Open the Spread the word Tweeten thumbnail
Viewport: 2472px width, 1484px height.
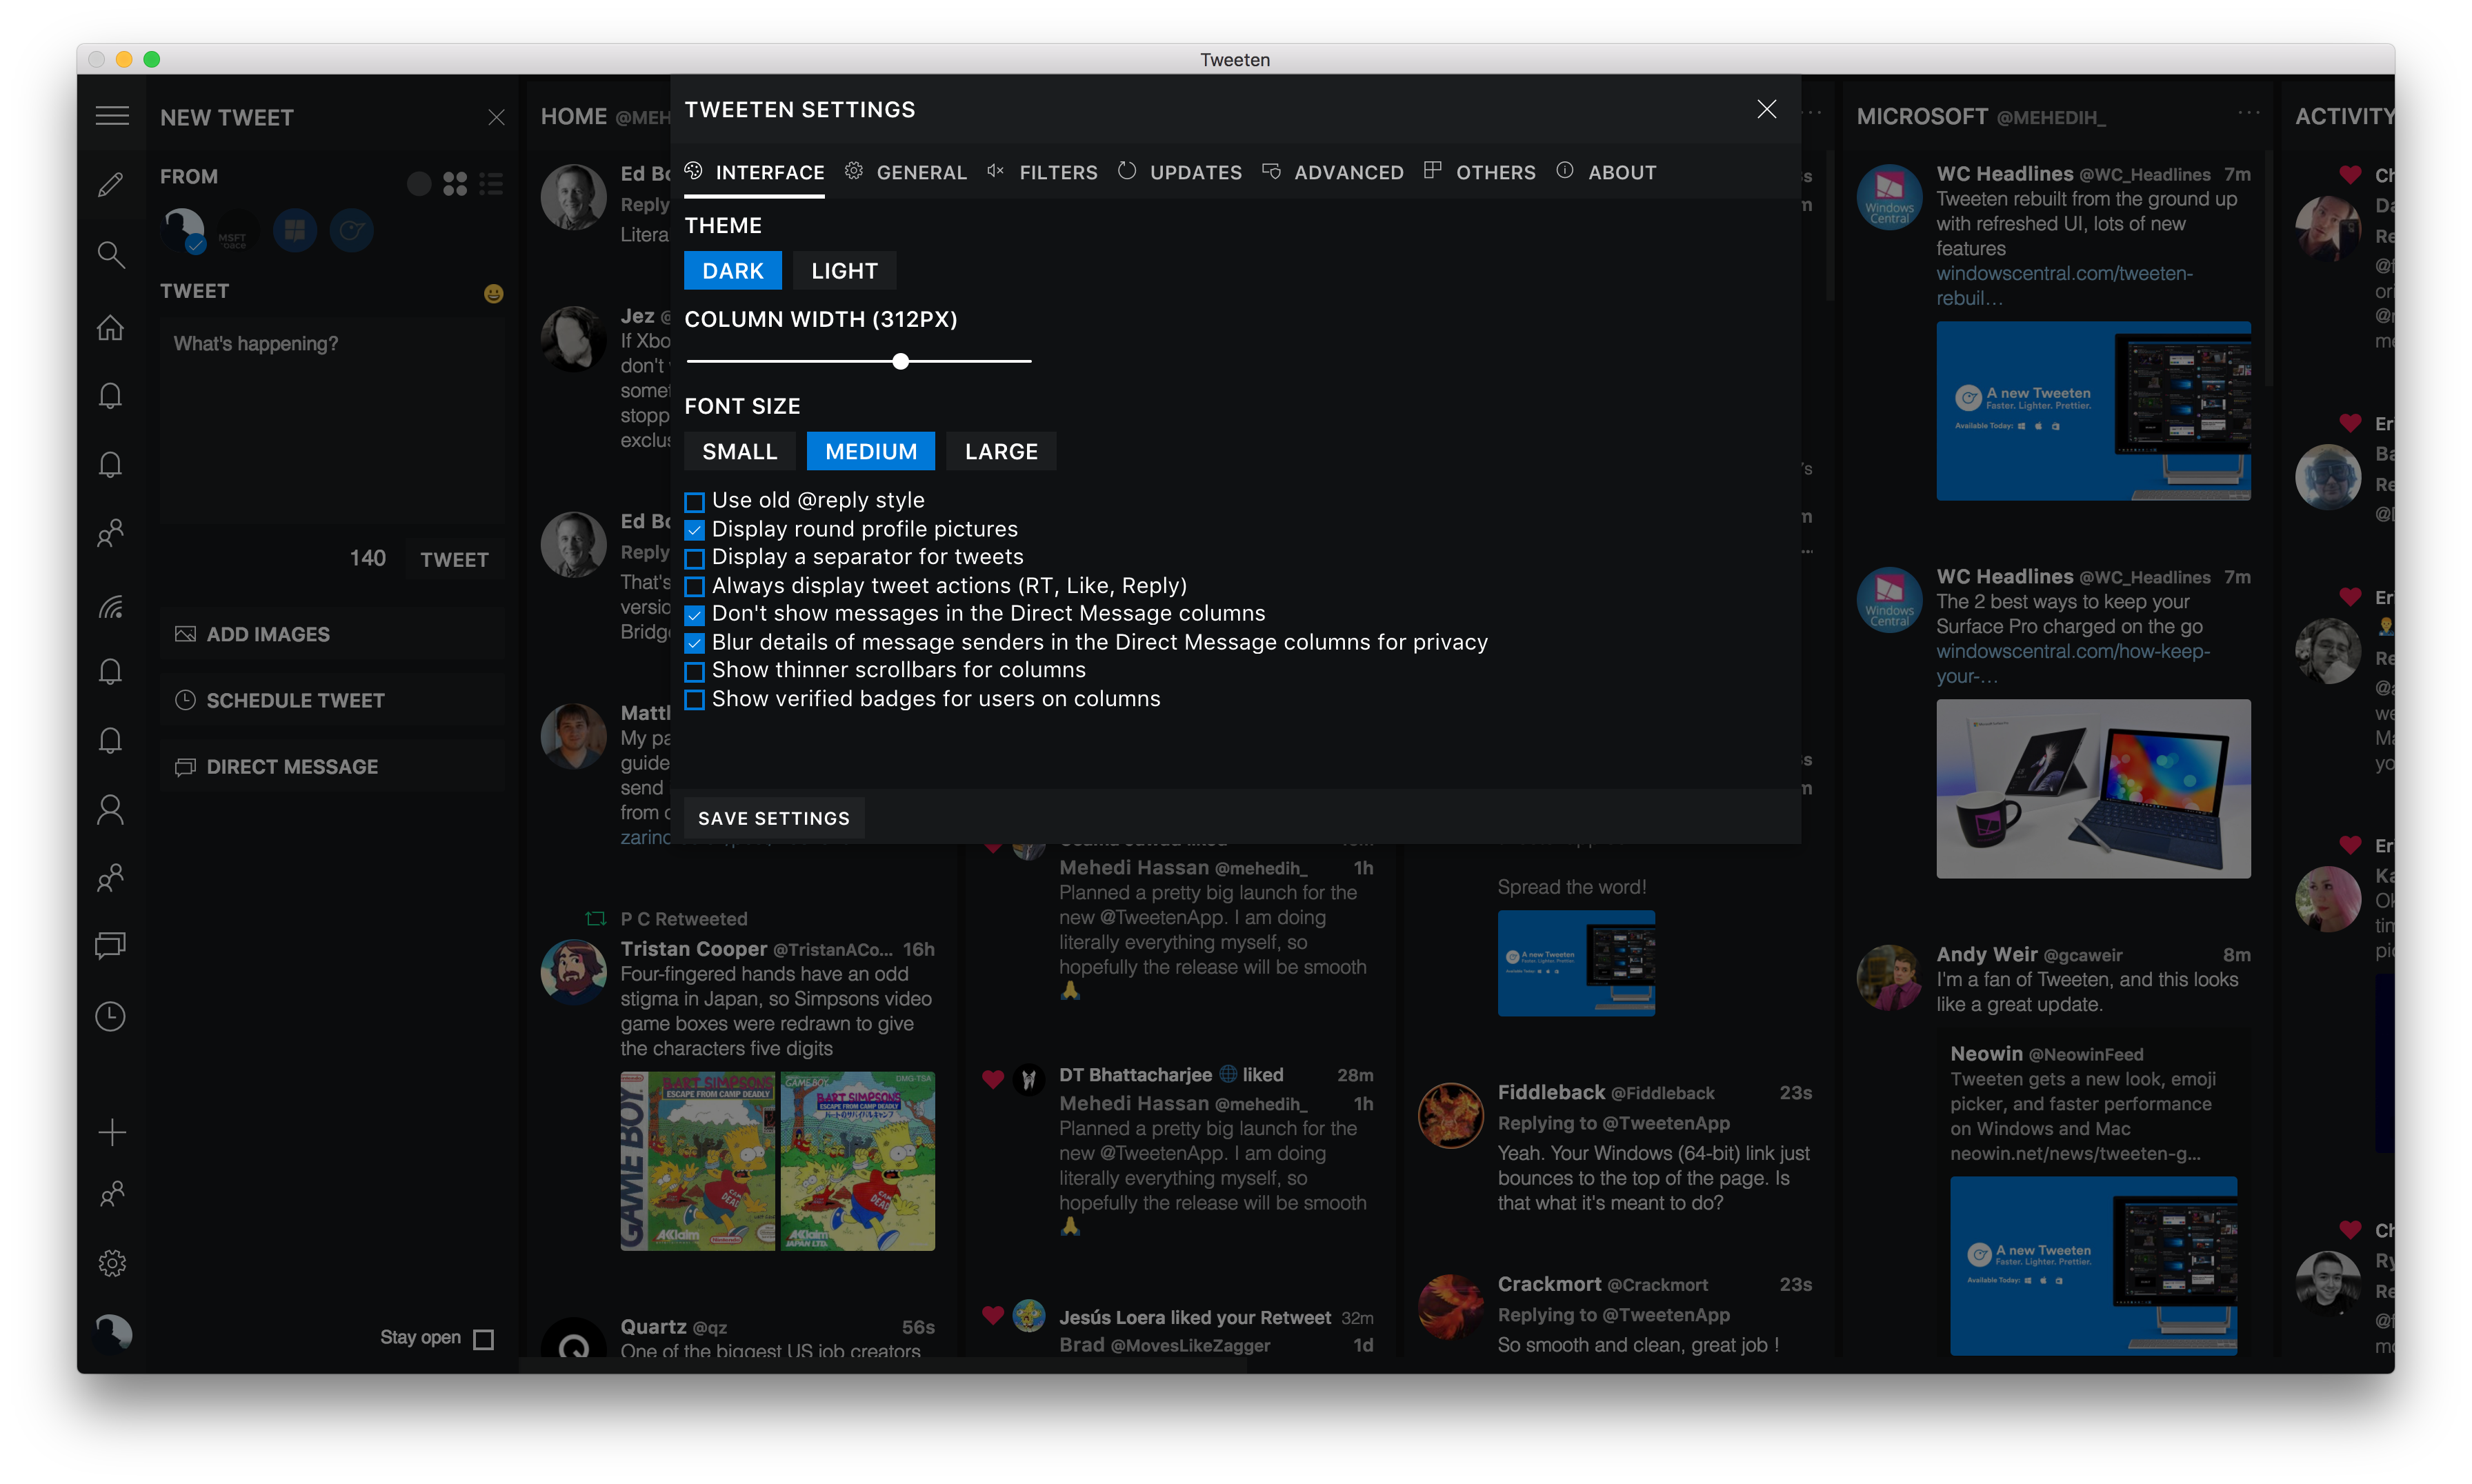click(x=1576, y=963)
